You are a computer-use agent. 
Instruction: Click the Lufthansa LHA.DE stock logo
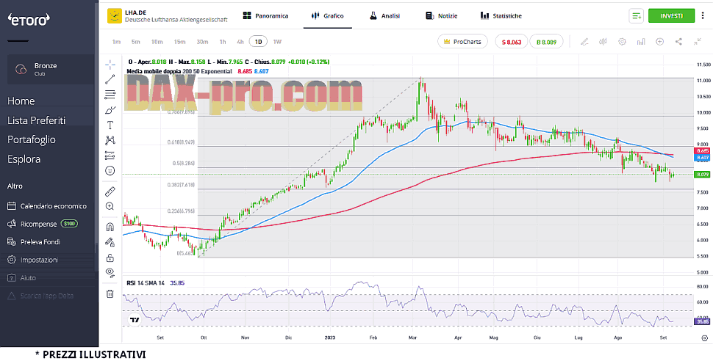coord(114,16)
